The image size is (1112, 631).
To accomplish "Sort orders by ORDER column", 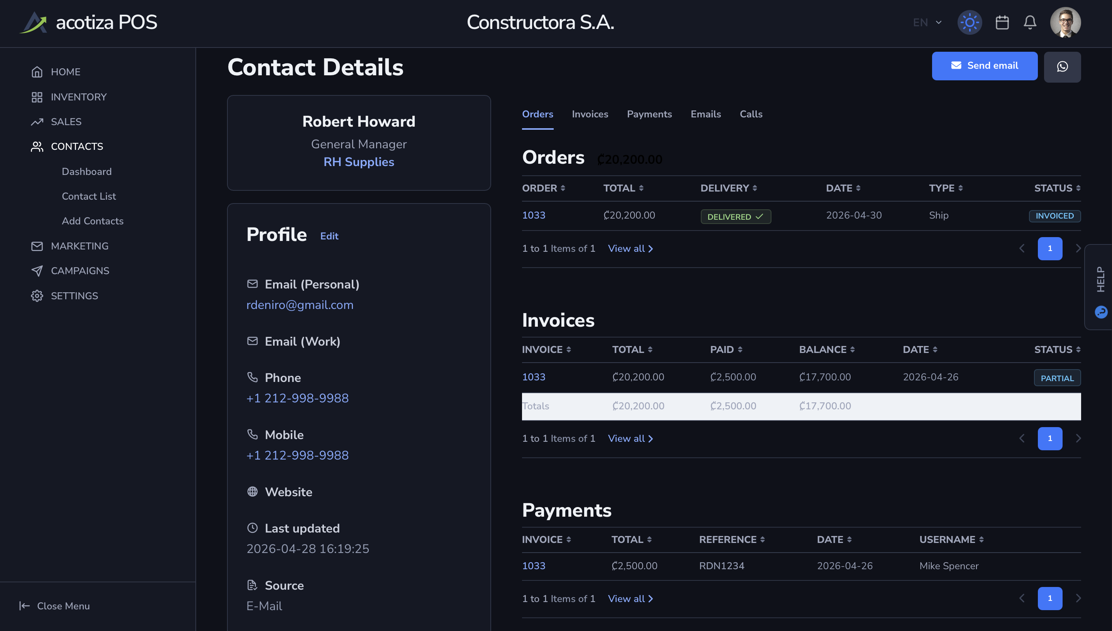I will pyautogui.click(x=544, y=188).
